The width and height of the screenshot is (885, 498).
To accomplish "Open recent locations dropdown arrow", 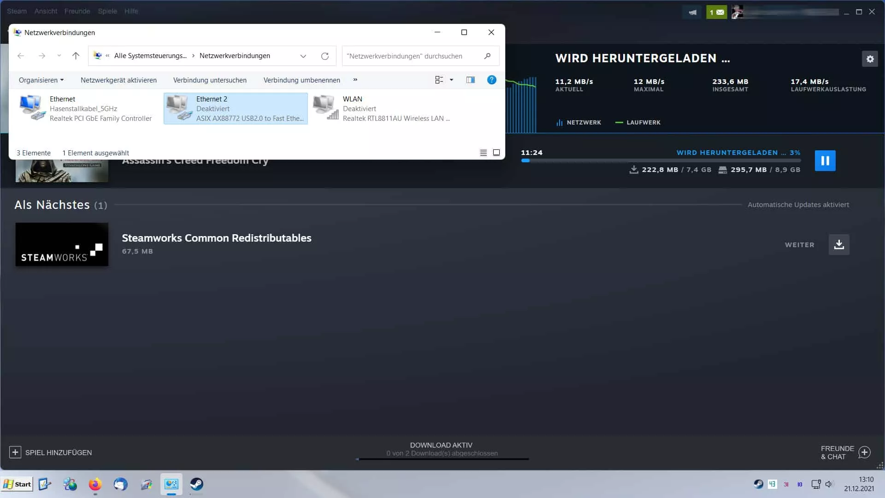I will (59, 56).
